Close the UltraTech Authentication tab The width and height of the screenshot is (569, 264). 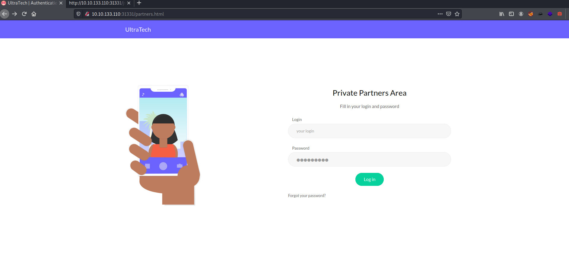pyautogui.click(x=61, y=3)
